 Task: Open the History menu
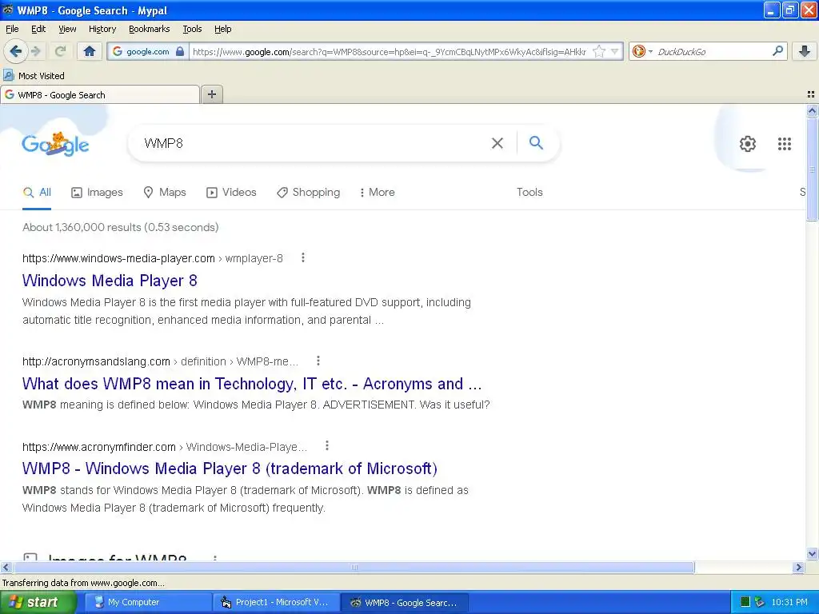pos(102,29)
